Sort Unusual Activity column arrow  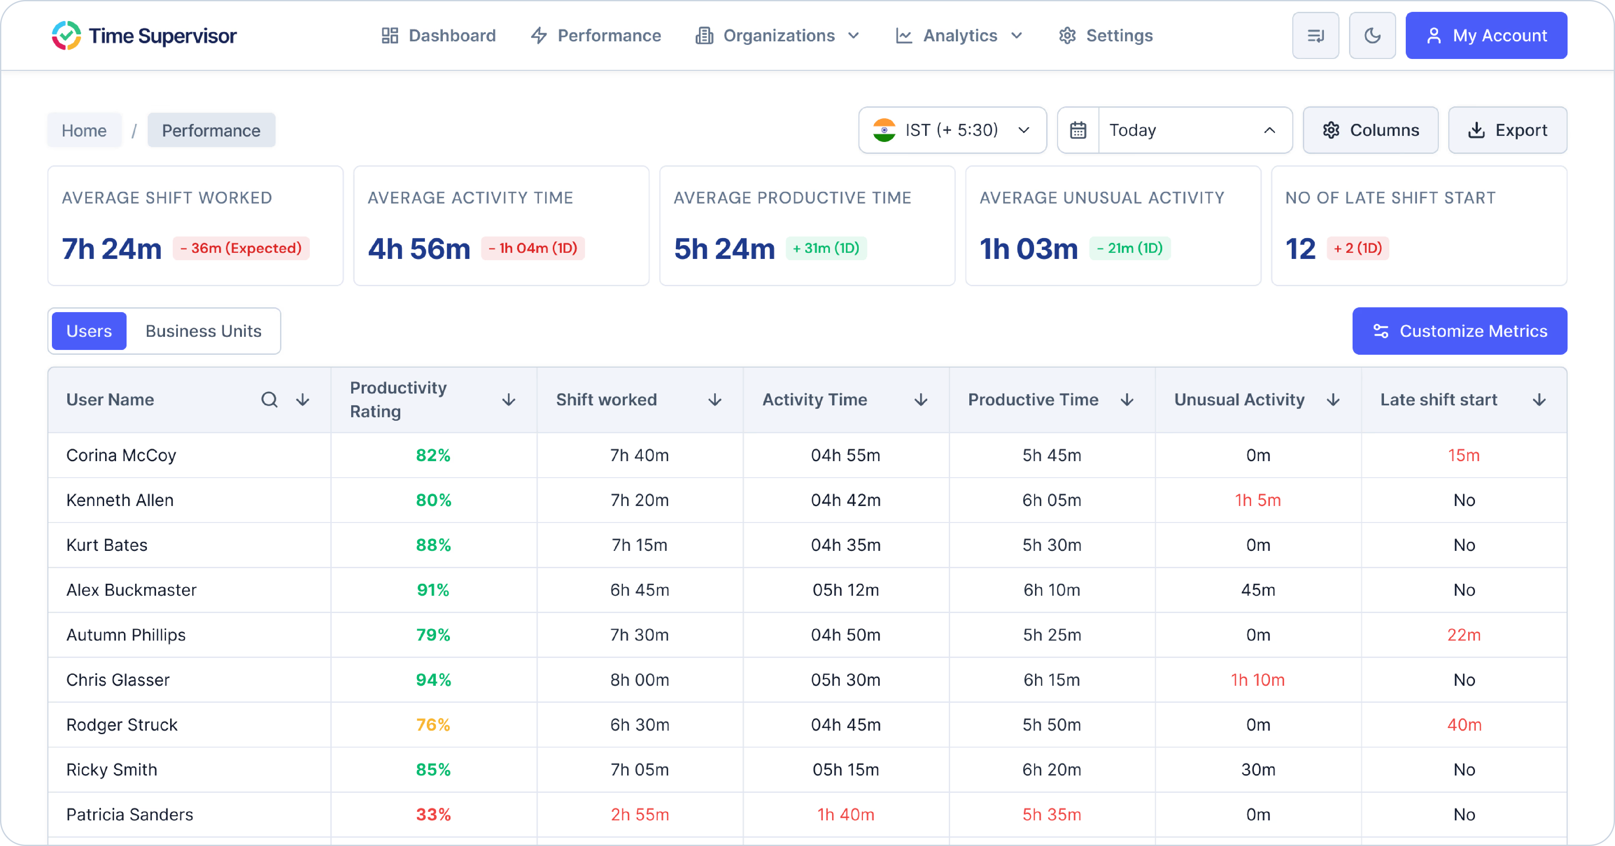click(1333, 400)
